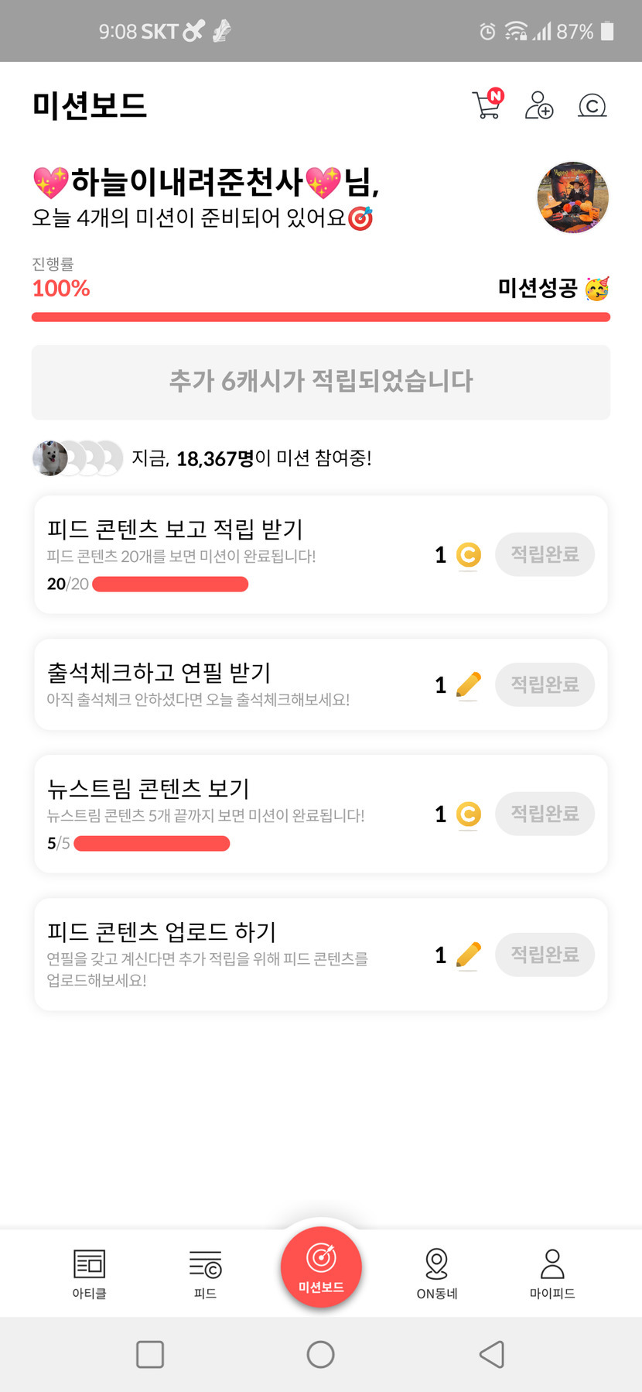Select the center 미션보드 tab button
Image resolution: width=642 pixels, height=1392 pixels.
tap(321, 1267)
